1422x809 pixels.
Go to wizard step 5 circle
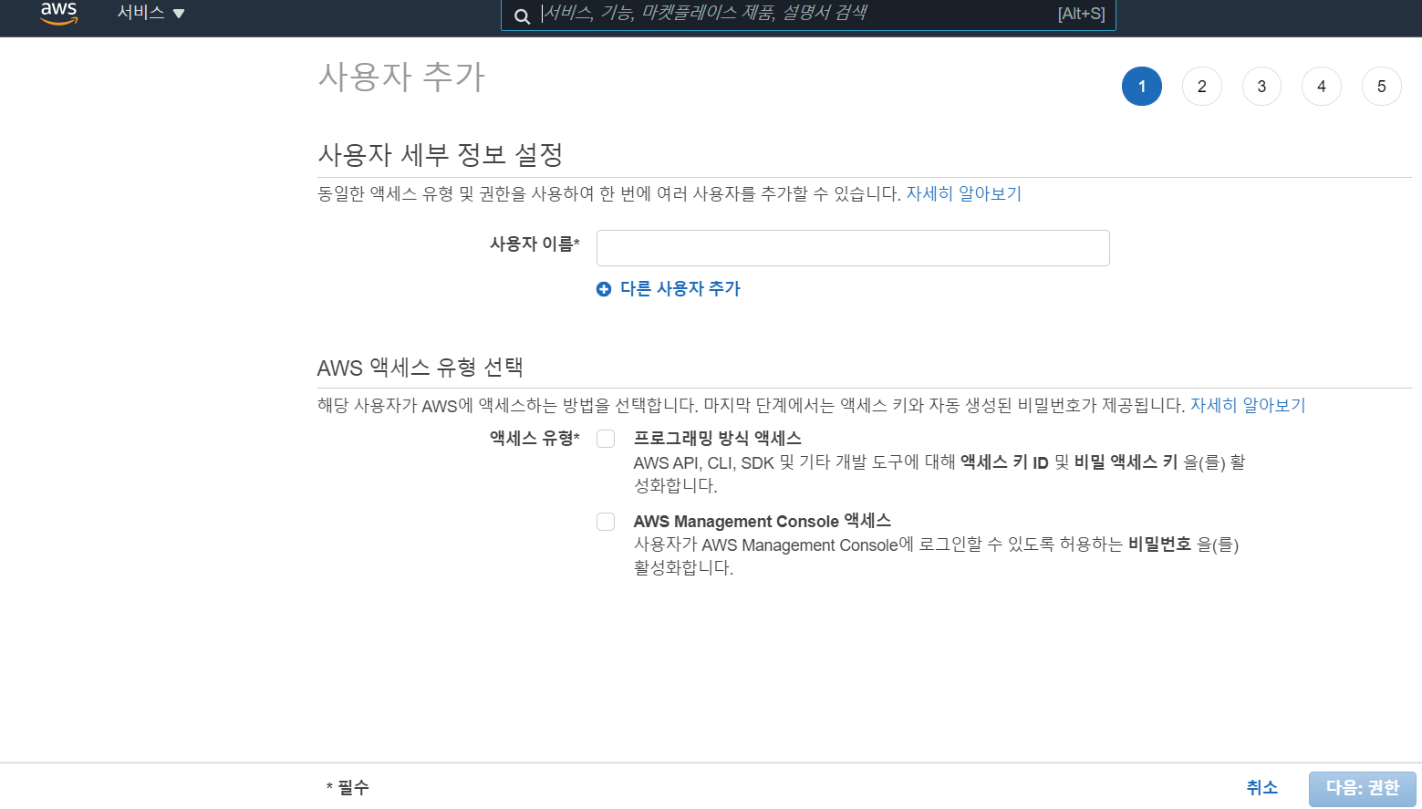[x=1382, y=87]
